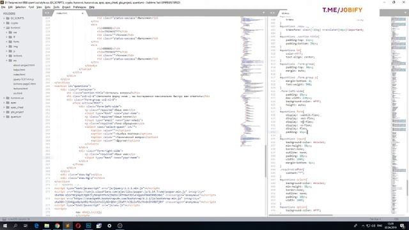This screenshot has height=230, width=409.
Task: Open the right pane tab list dropdown
Action: click(405, 13)
